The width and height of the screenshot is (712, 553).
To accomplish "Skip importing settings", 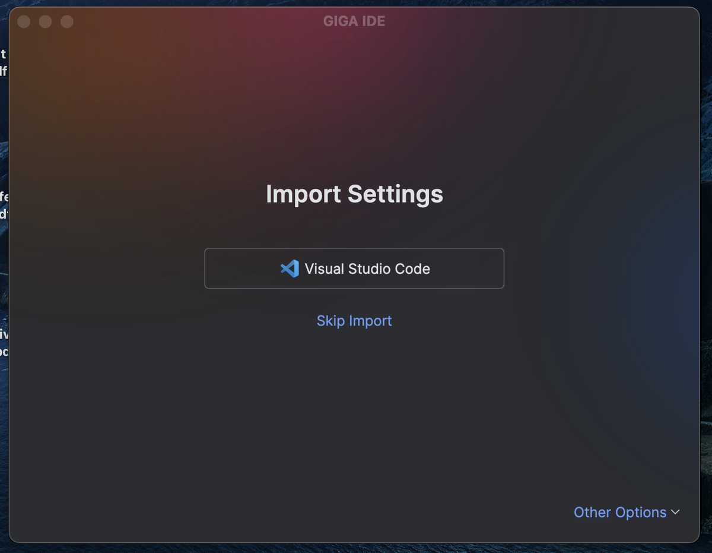I will (x=354, y=321).
